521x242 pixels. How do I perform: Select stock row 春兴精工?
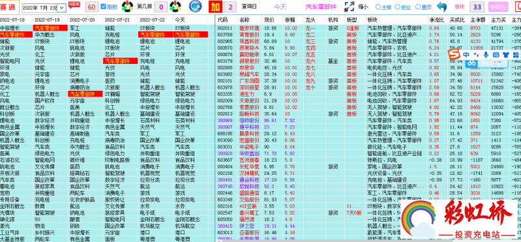point(248,213)
